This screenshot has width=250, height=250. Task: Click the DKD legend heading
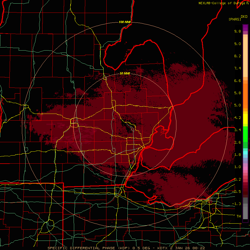click(x=244, y=17)
